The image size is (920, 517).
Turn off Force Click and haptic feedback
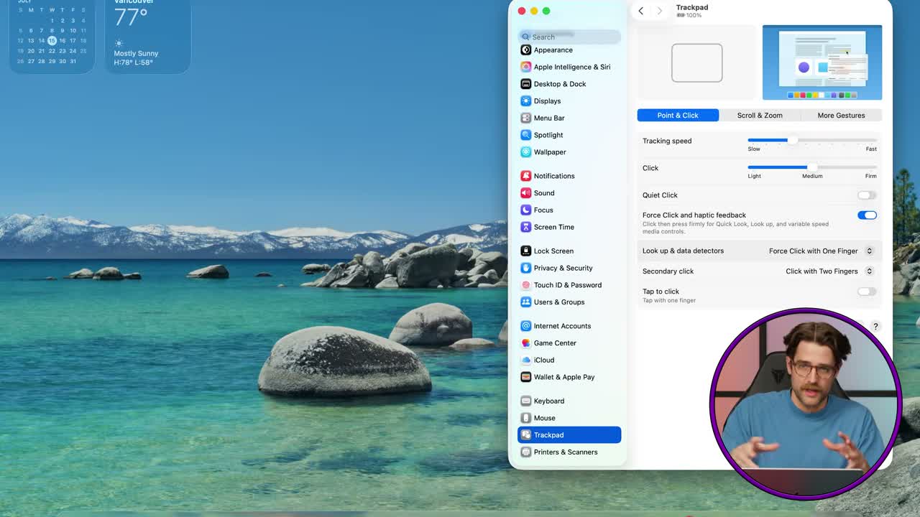click(x=867, y=215)
